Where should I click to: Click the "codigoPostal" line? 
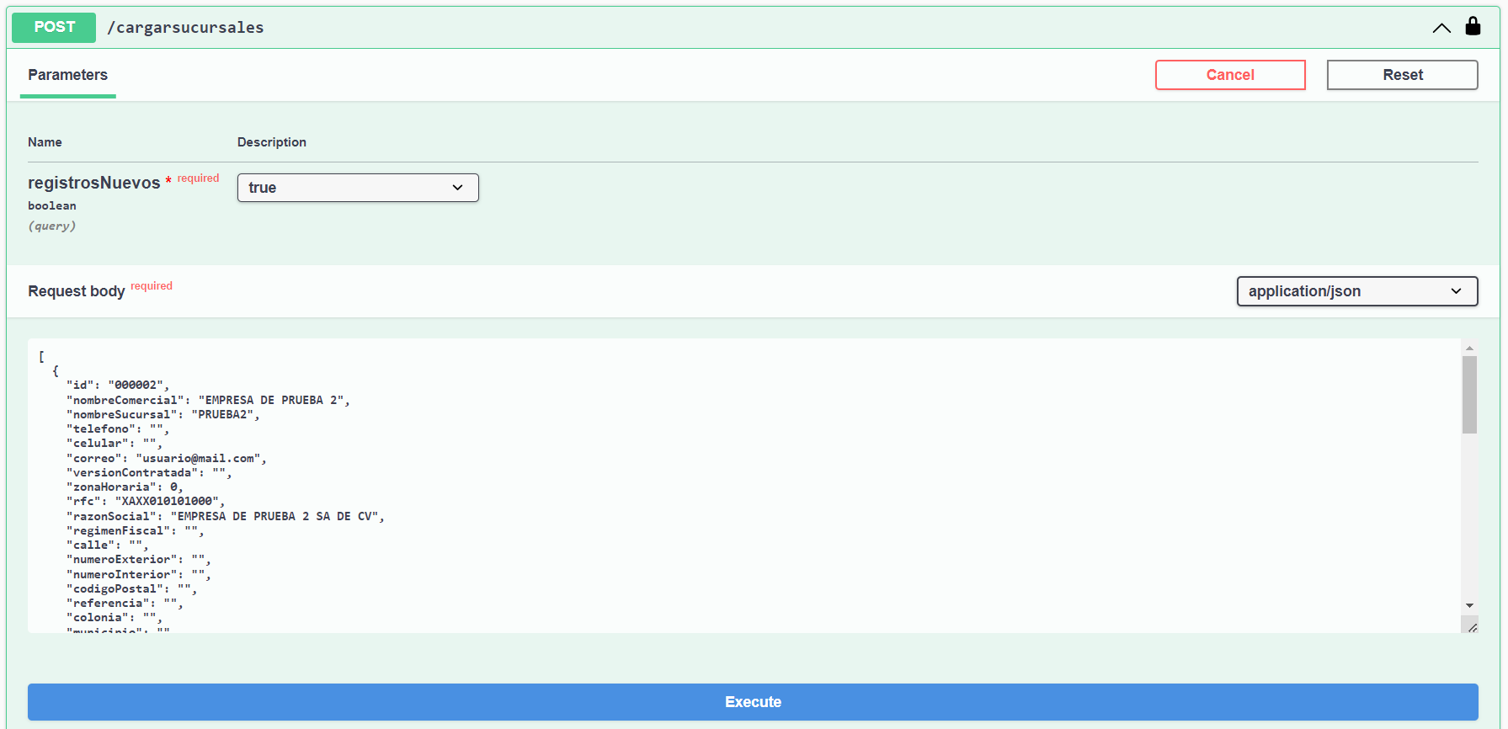[132, 588]
